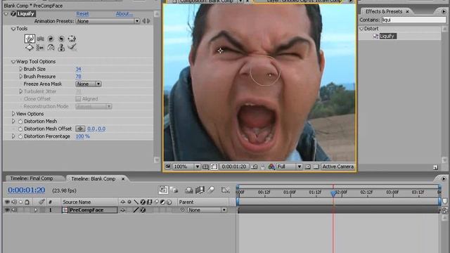This screenshot has width=450, height=253.
Task: Click the transparency grid icon
Action: pyautogui.click(x=316, y=167)
